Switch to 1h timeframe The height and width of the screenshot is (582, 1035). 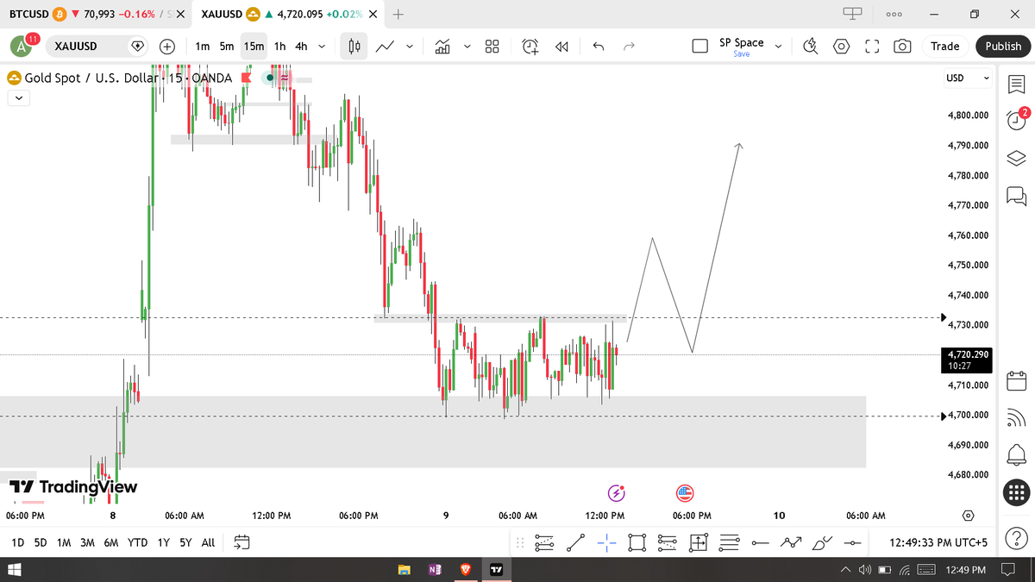click(279, 47)
